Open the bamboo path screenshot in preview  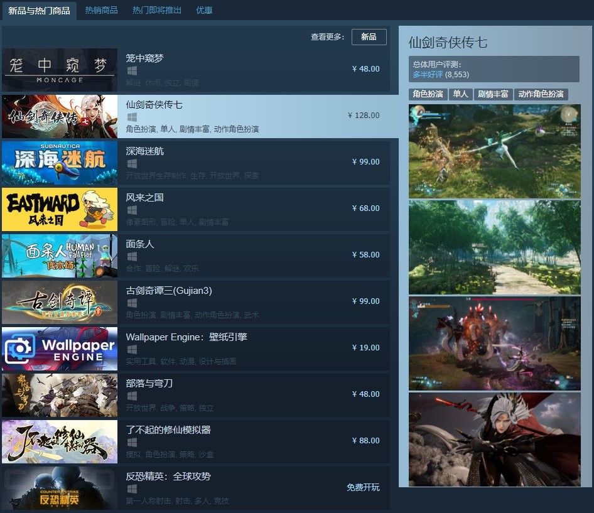point(494,247)
